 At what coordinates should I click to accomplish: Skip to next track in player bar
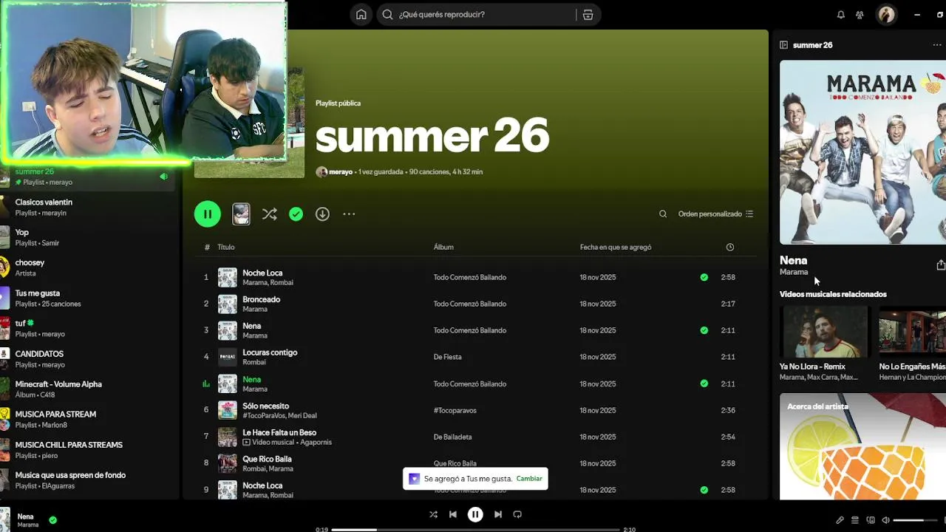click(497, 514)
